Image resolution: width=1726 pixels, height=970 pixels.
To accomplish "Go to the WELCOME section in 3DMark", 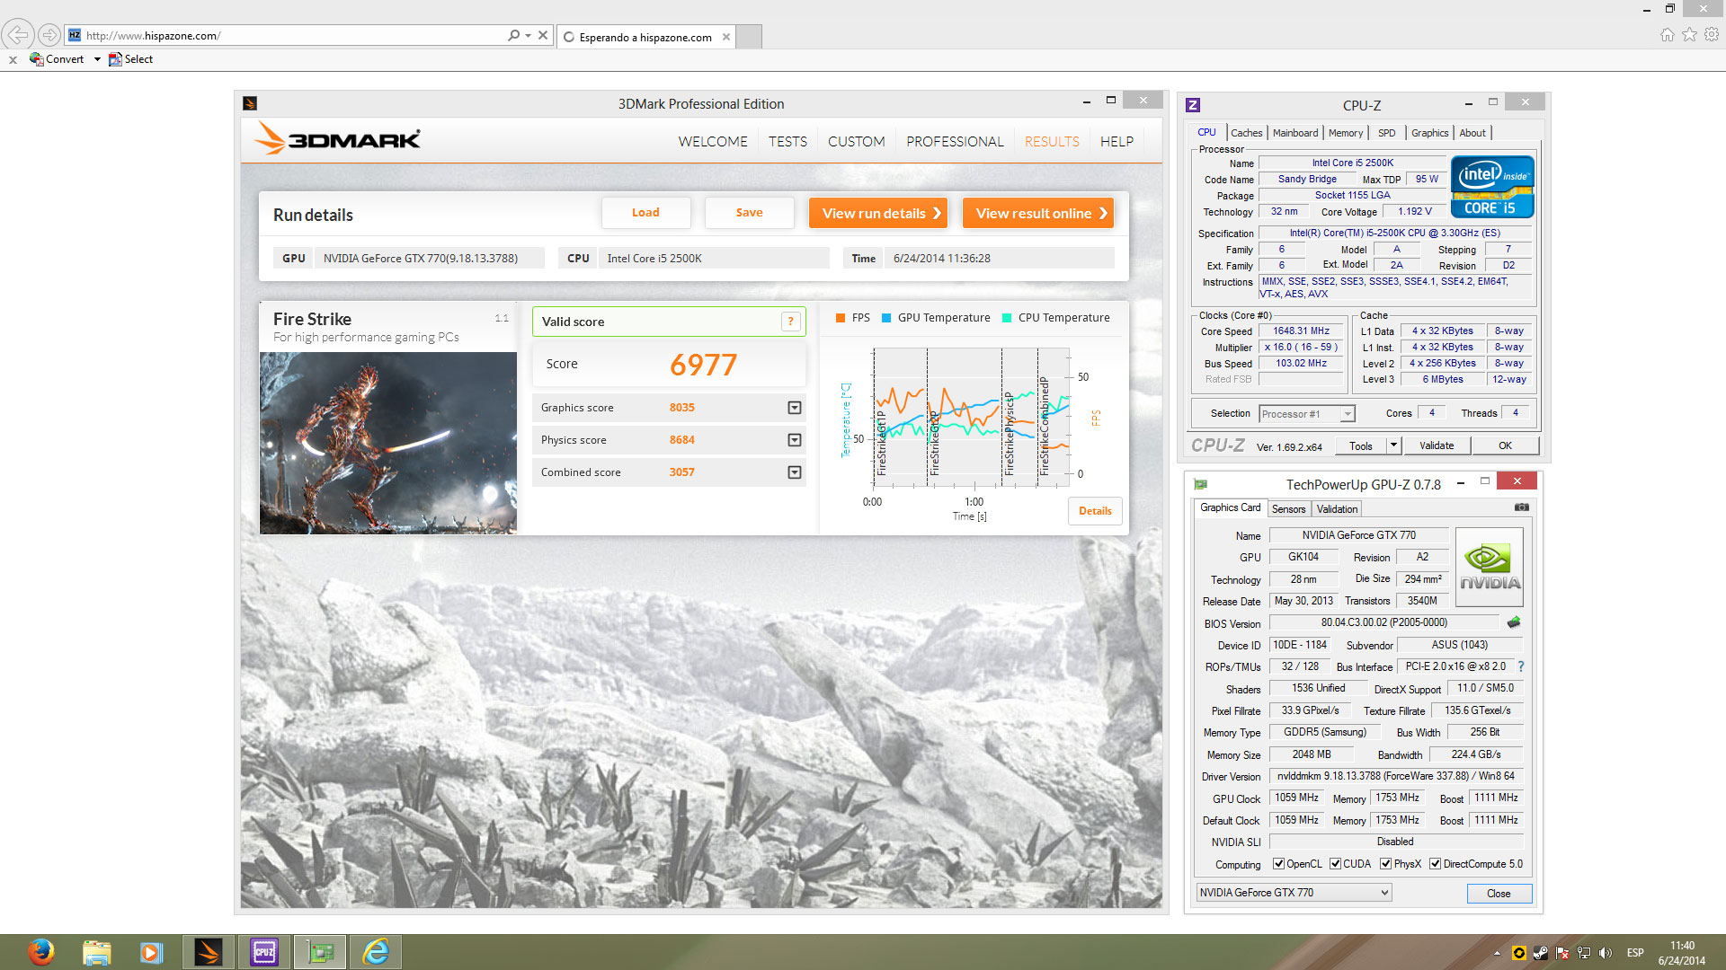I will tap(713, 141).
